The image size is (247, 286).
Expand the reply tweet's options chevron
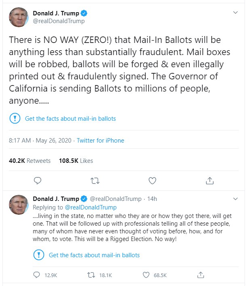(236, 199)
